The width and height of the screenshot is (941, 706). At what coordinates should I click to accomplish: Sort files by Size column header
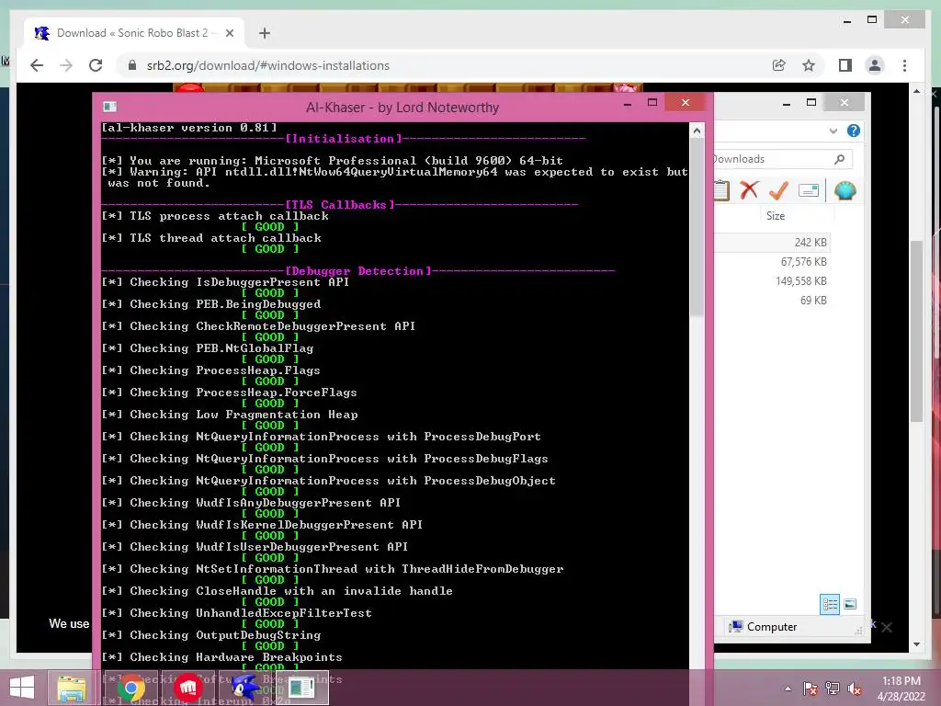click(776, 216)
